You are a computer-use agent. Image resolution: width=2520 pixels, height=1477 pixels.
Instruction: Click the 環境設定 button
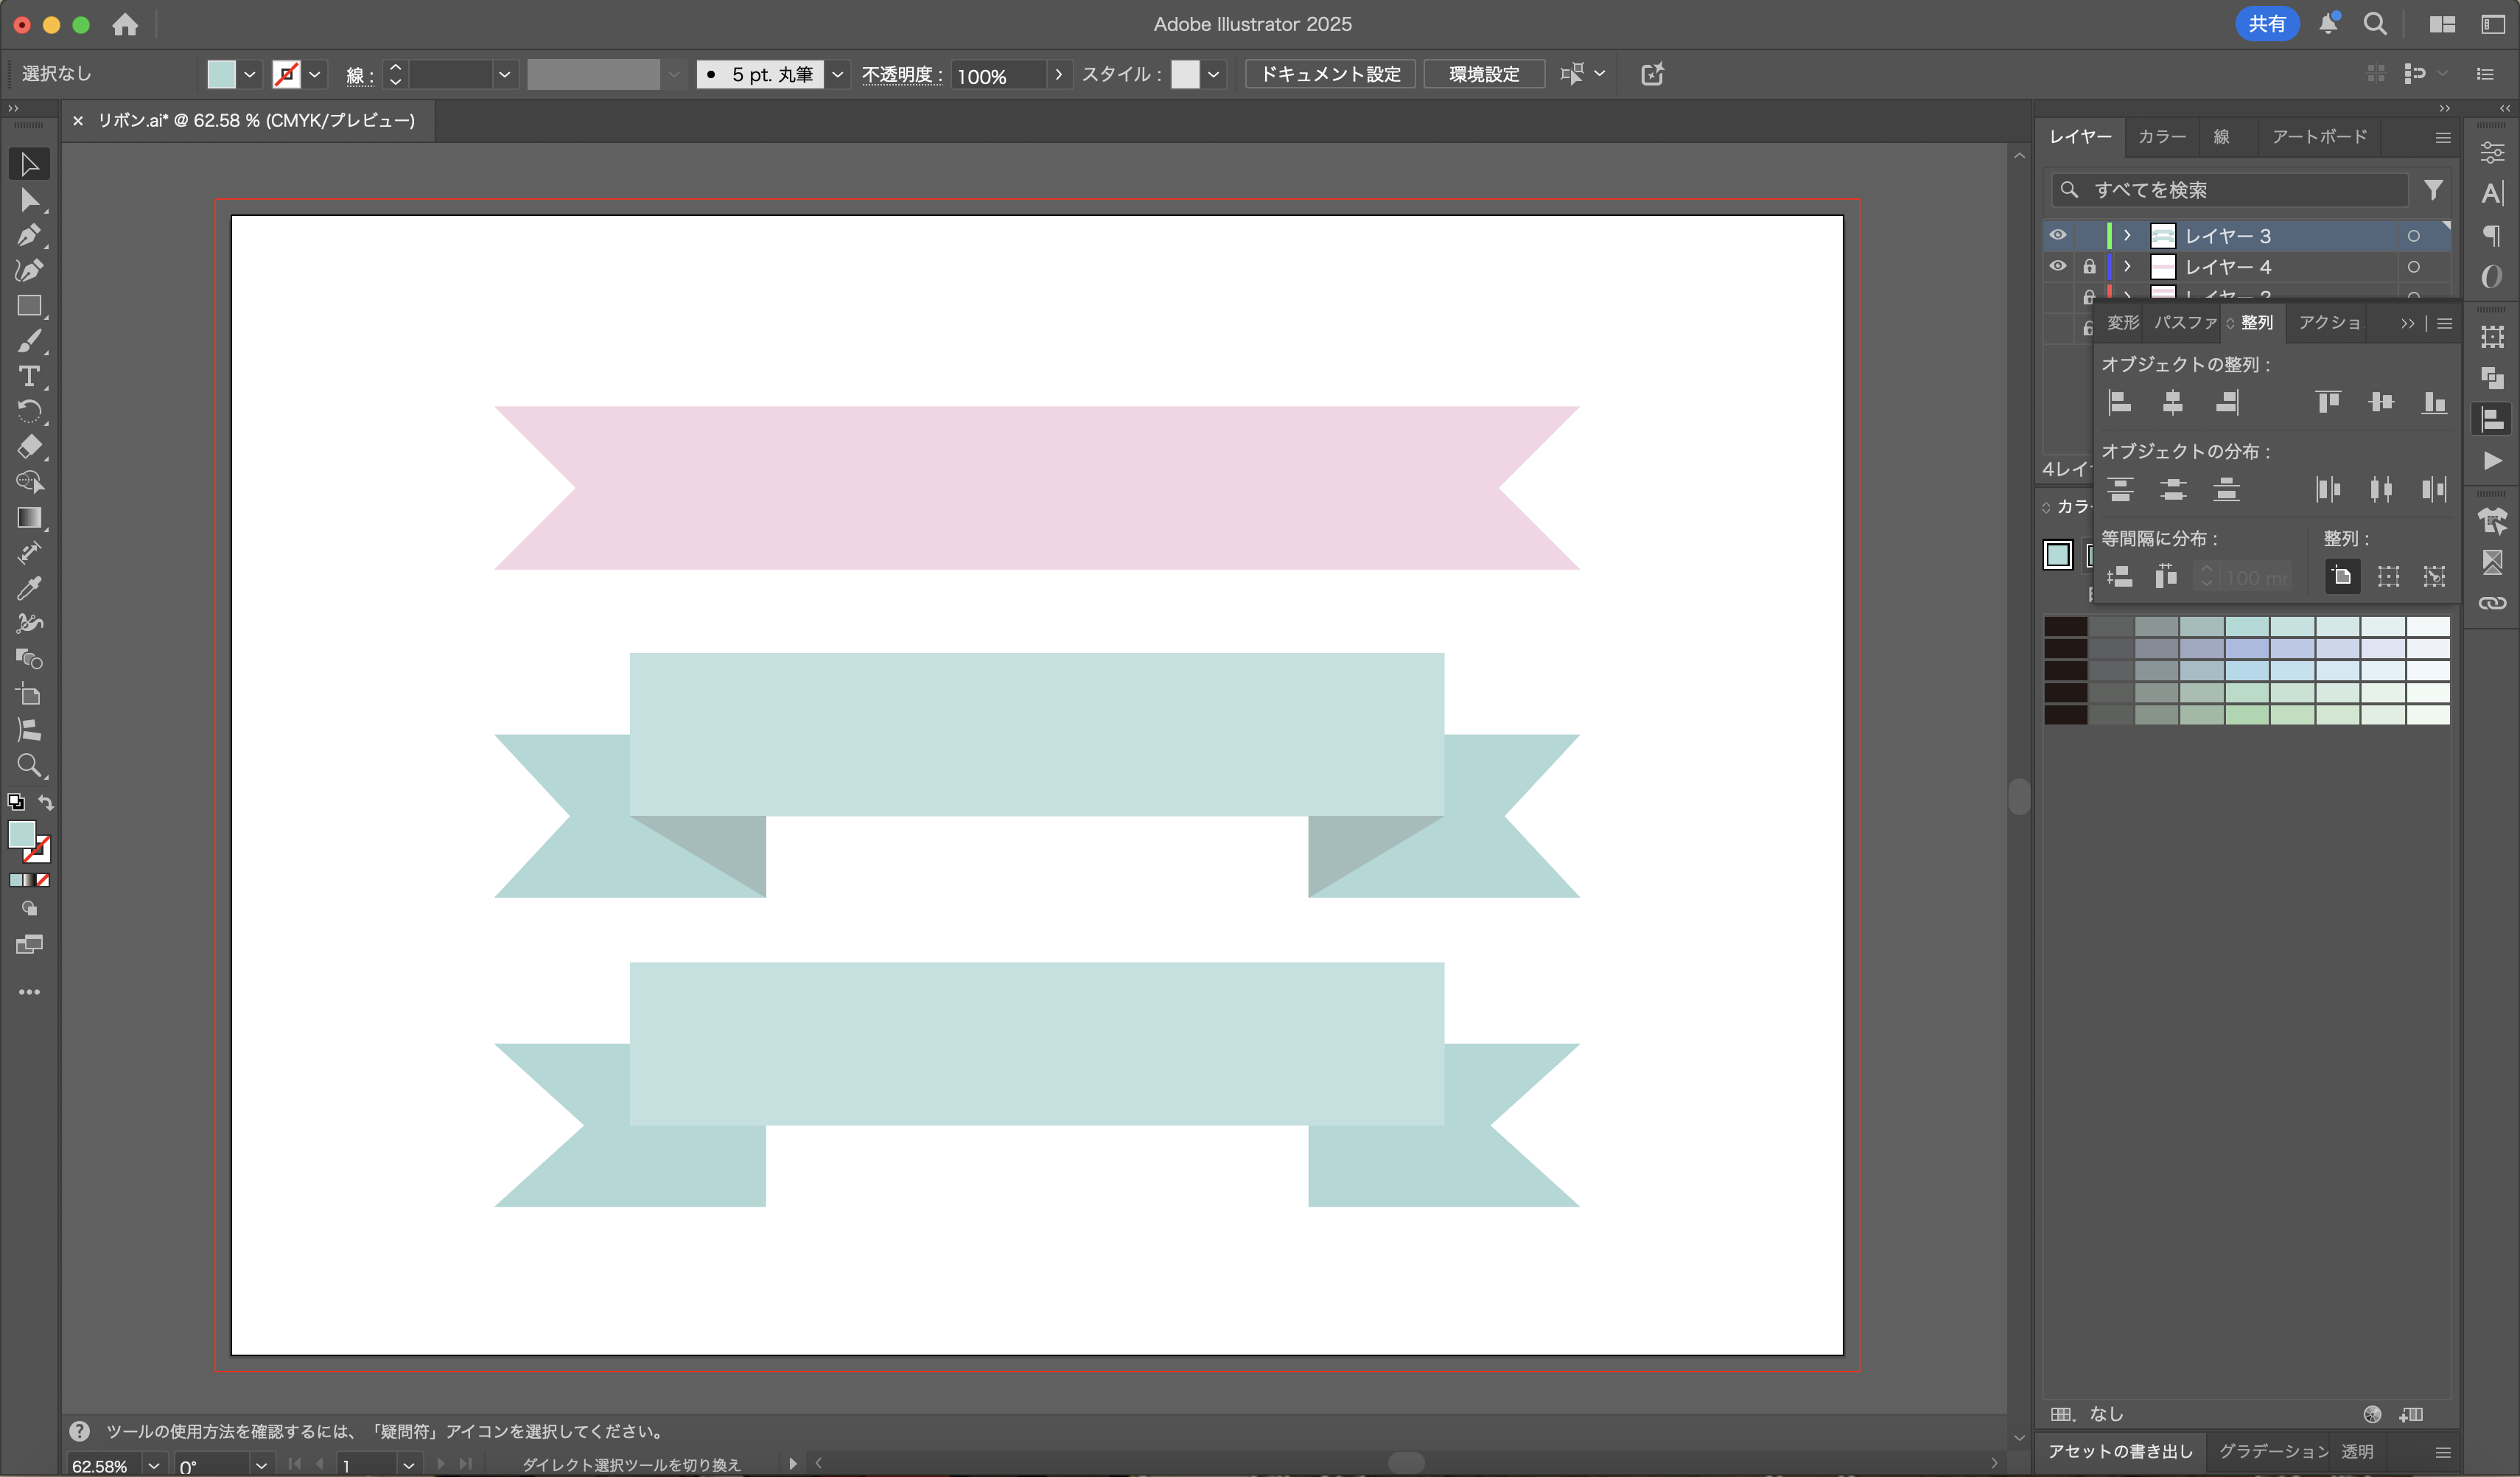[1483, 74]
